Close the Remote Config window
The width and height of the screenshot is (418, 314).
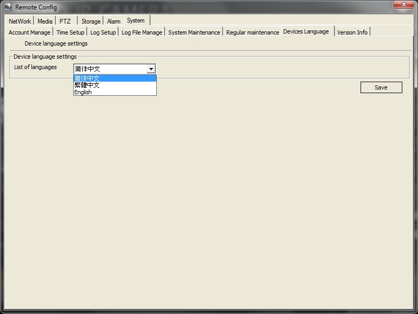click(x=403, y=5)
